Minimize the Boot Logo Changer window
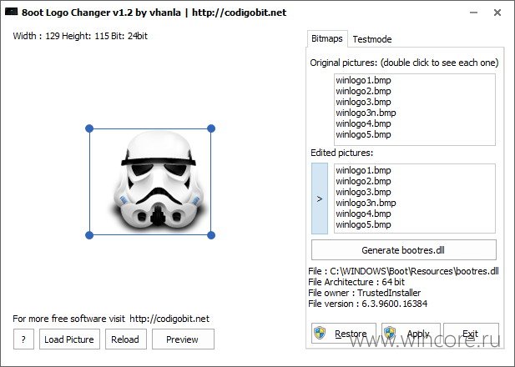 (x=473, y=13)
